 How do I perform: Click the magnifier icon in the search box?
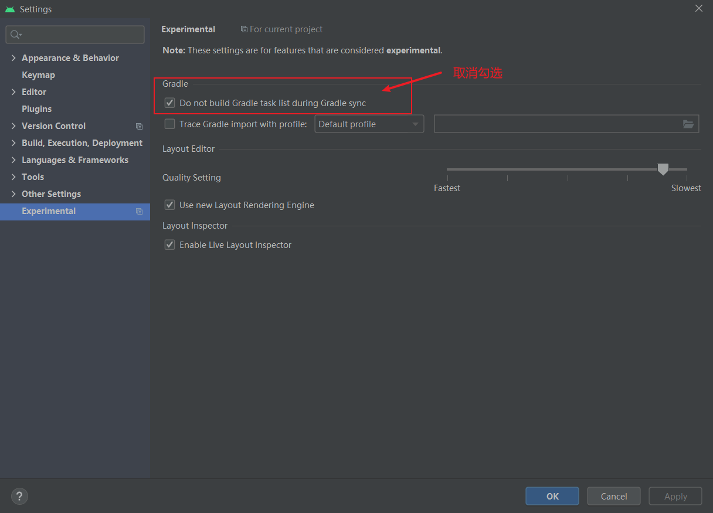point(13,35)
